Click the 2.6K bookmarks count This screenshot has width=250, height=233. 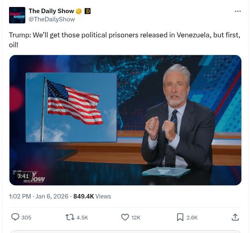(192, 217)
